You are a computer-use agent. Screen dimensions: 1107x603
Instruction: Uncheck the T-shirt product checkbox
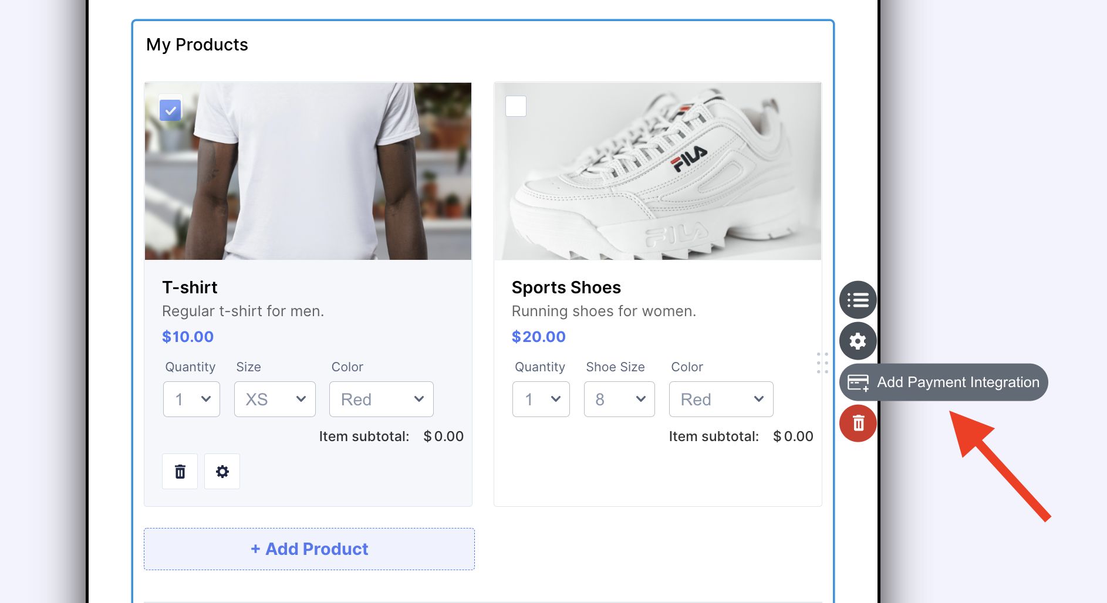point(170,110)
